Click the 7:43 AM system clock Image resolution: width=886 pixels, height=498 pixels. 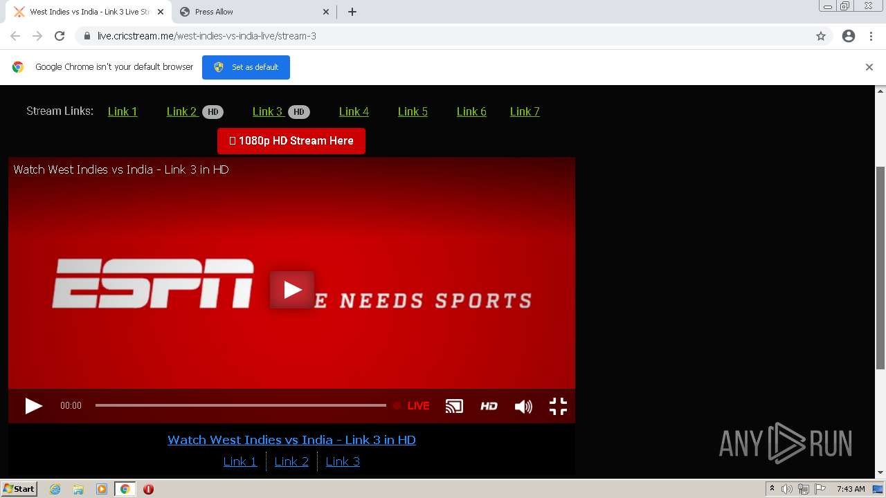coord(851,489)
